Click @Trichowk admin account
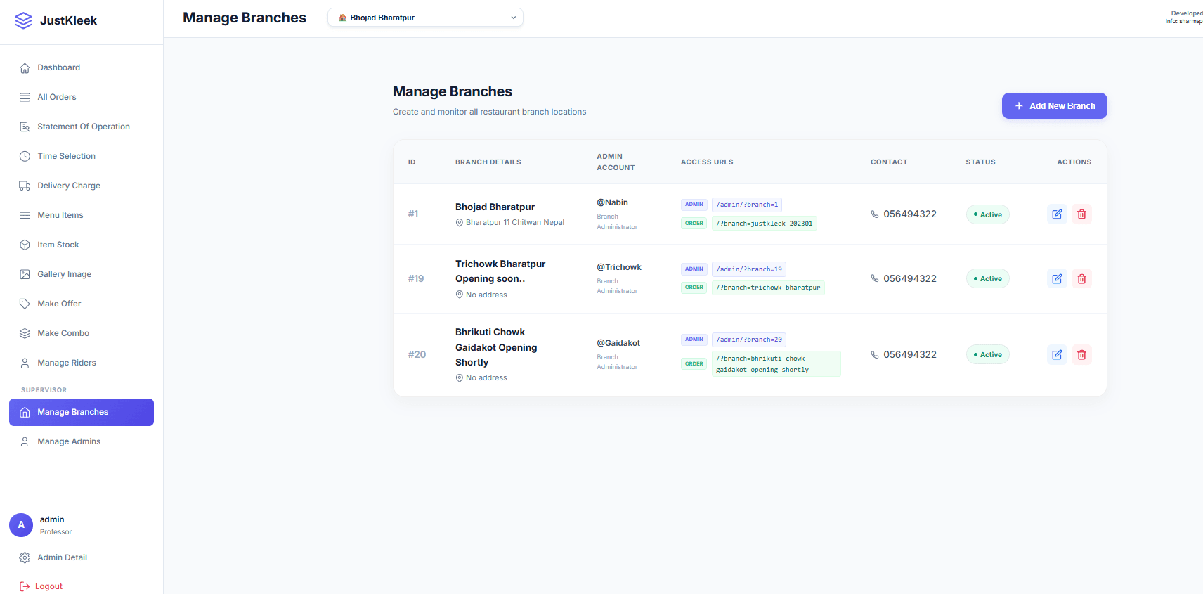 point(619,267)
